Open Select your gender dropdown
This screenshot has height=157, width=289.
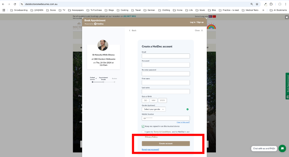pyautogui.click(x=154, y=109)
